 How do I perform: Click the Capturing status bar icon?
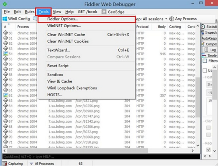[x=4, y=164]
